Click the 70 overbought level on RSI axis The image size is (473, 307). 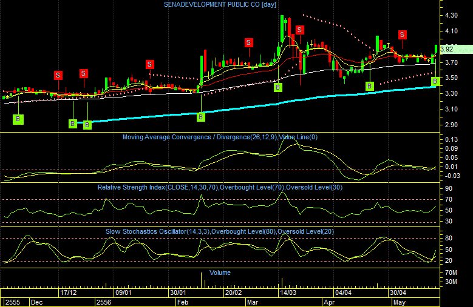pyautogui.click(x=449, y=199)
